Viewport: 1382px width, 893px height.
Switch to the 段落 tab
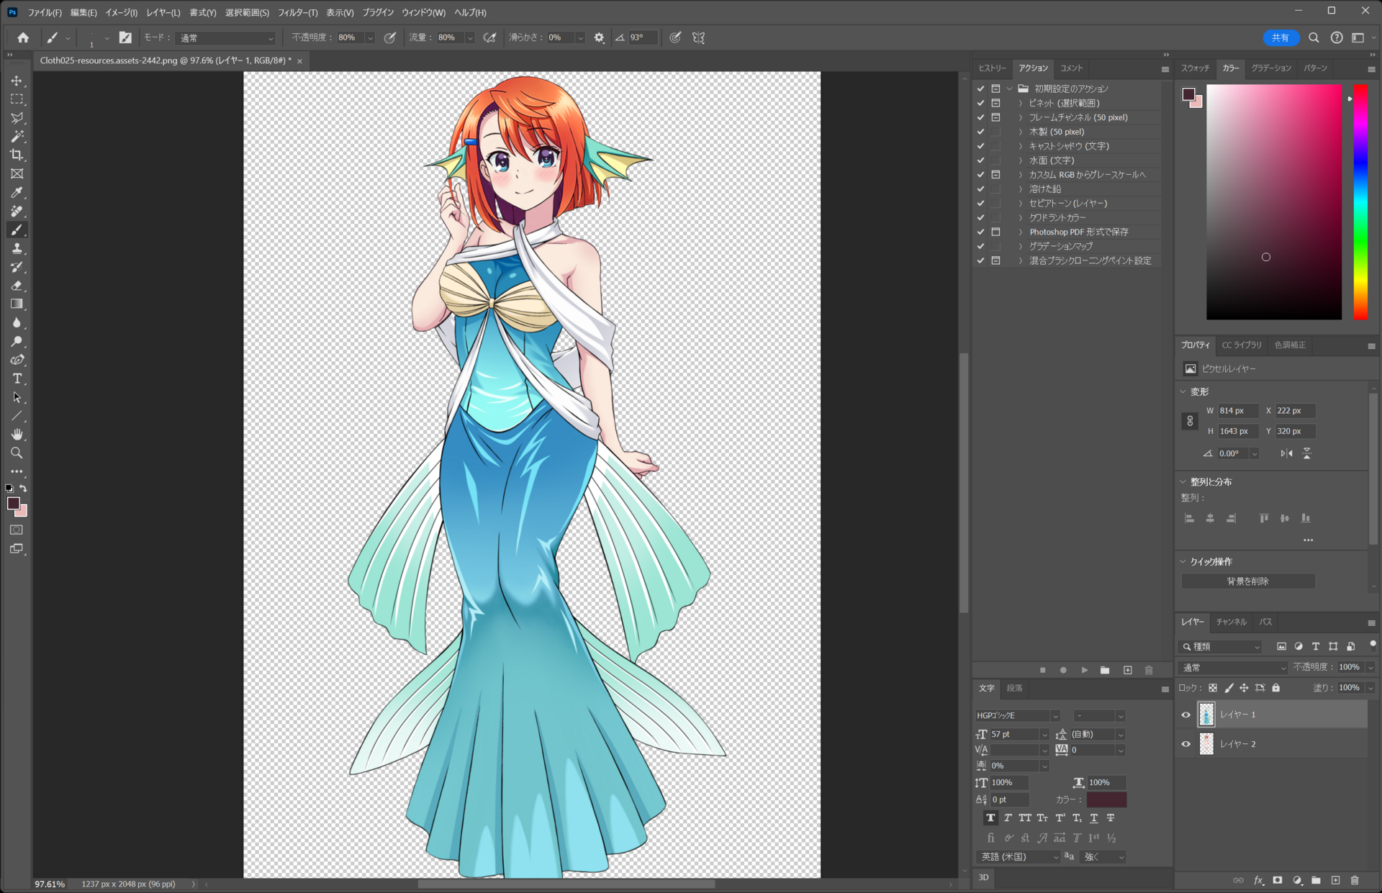(x=1014, y=688)
